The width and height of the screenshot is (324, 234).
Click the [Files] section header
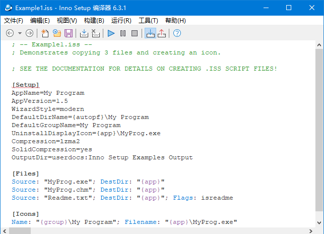[x=25, y=173]
